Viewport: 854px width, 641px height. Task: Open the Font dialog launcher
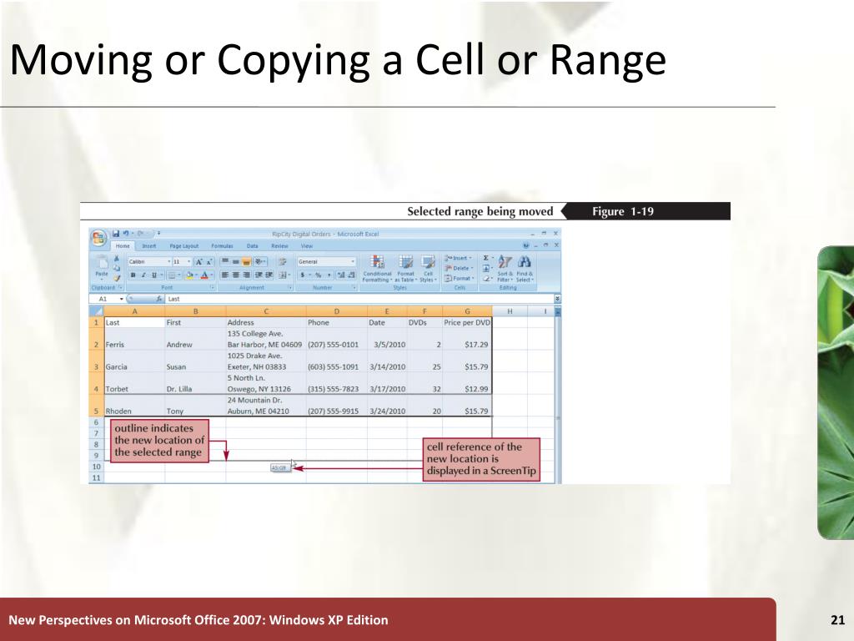[213, 288]
